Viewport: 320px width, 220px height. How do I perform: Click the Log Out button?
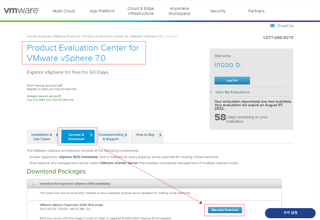(x=232, y=80)
